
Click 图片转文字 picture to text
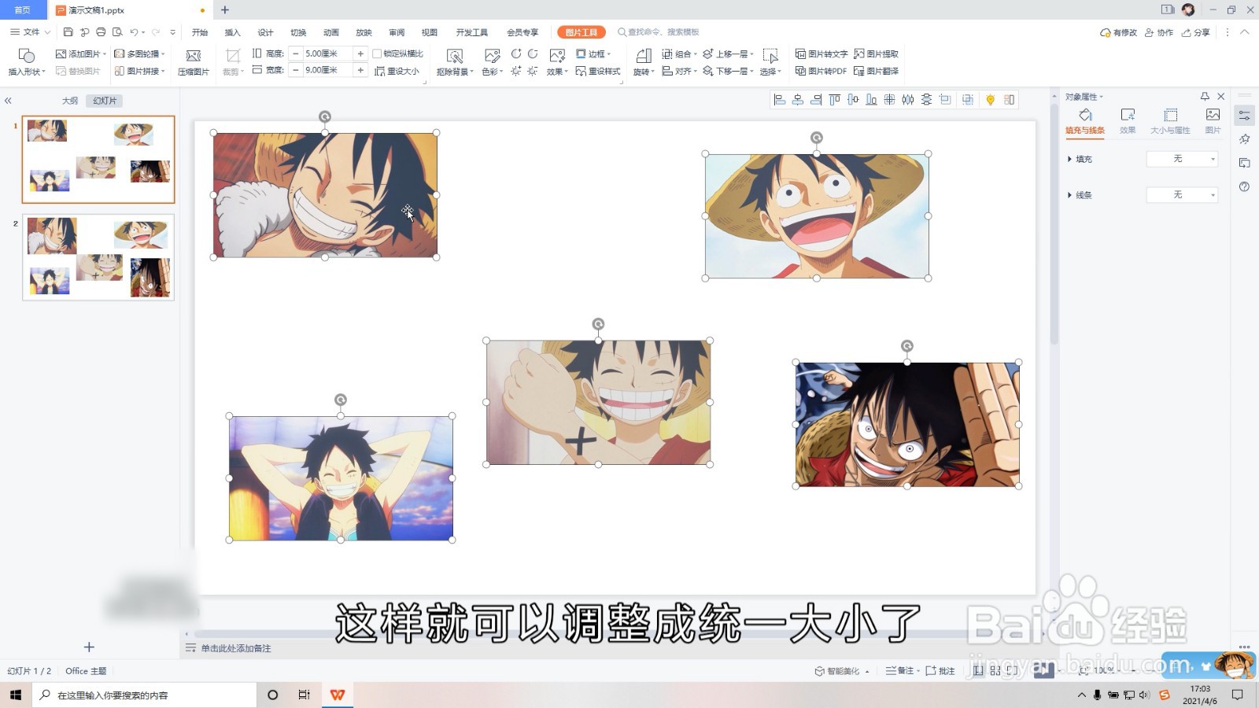point(821,54)
